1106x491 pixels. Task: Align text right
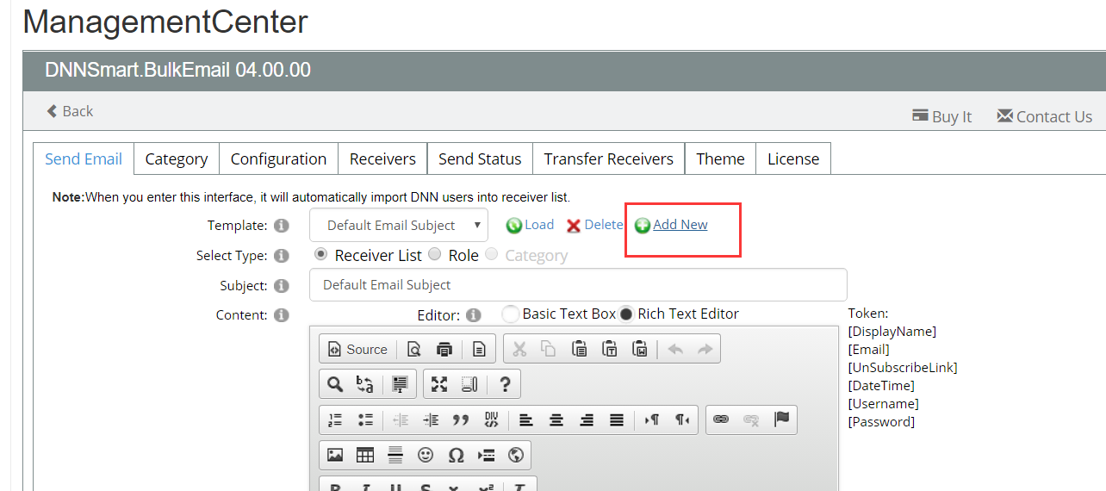click(x=587, y=420)
